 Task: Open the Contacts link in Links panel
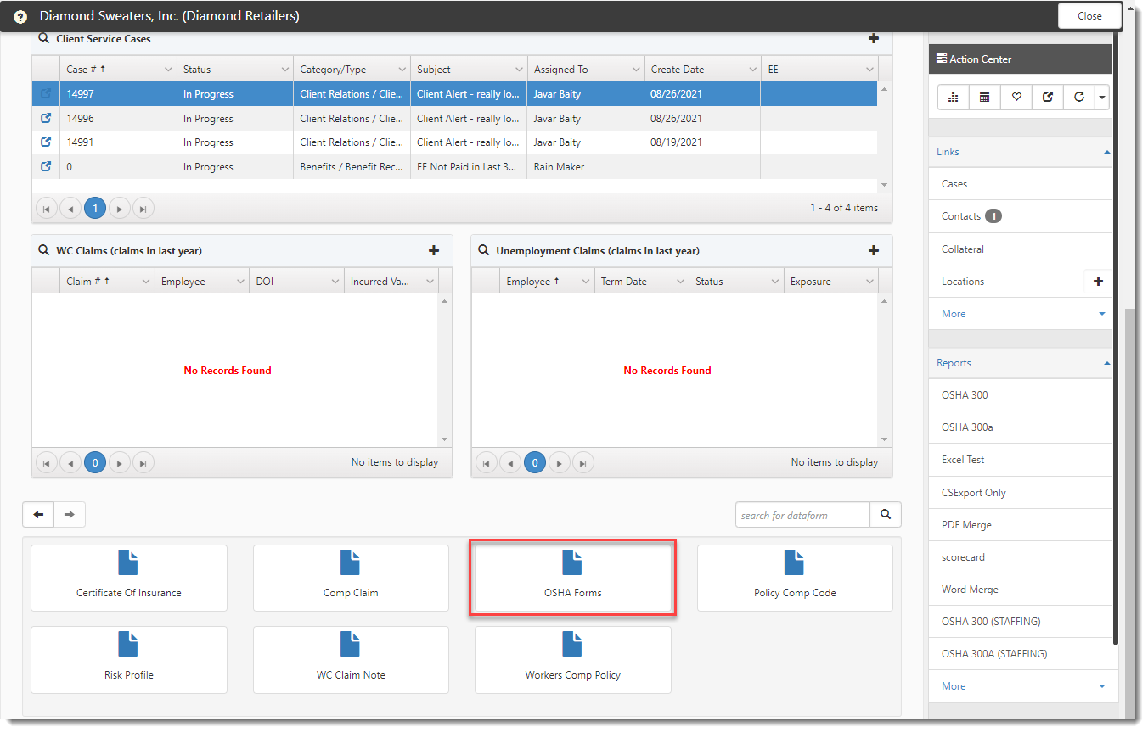pyautogui.click(x=961, y=216)
